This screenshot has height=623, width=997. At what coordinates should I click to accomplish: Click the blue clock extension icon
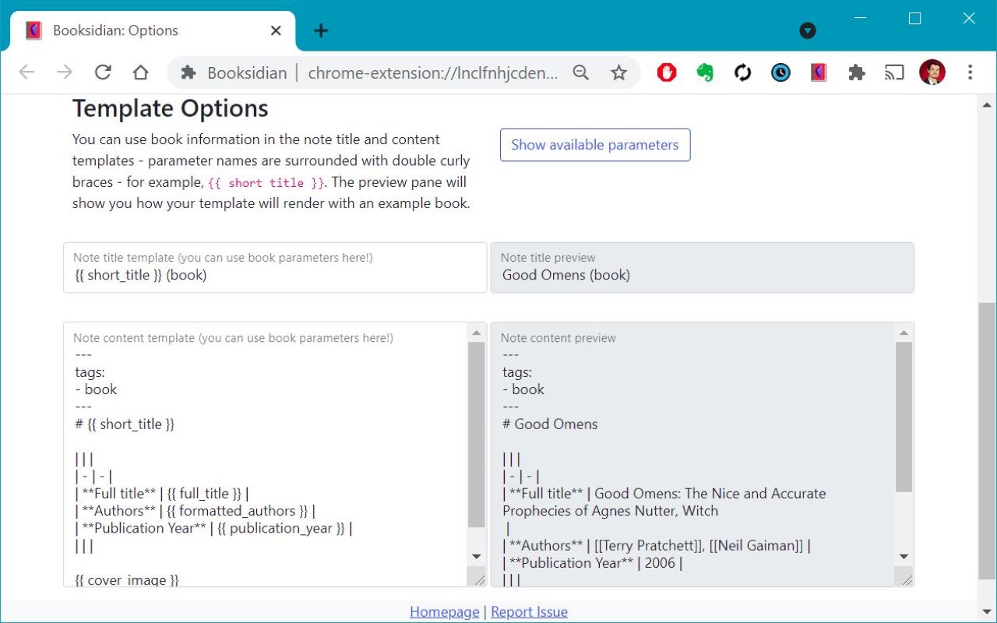780,72
